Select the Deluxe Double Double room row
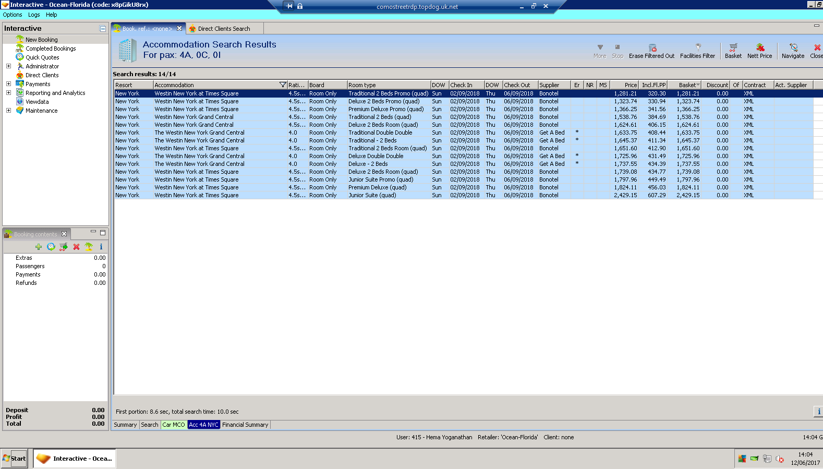 pyautogui.click(x=464, y=156)
